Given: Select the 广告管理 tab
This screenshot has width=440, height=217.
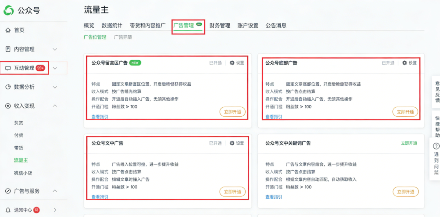Looking at the screenshot, I should coord(183,26).
